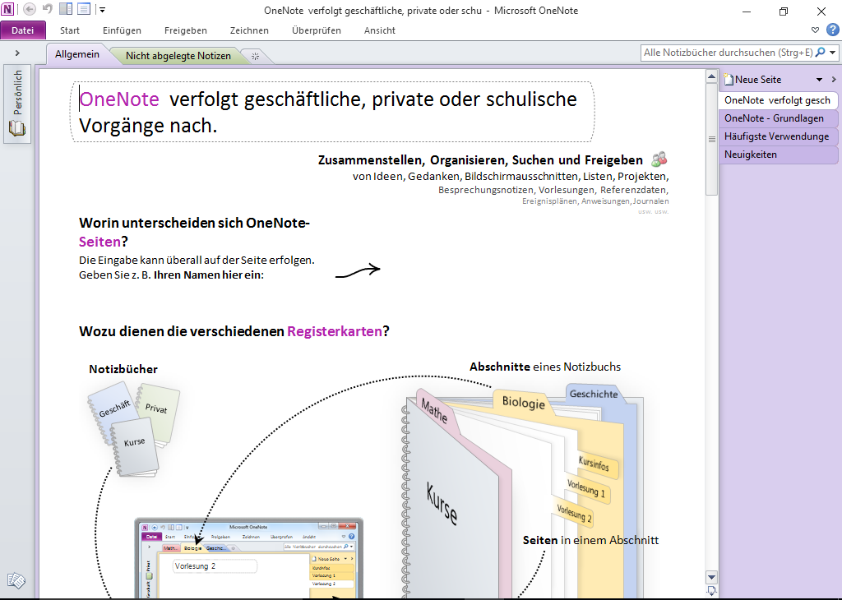Screen dimensions: 842x600
Task: Switch to the Nicht abgelegte Notizen section tab
Action: click(178, 56)
